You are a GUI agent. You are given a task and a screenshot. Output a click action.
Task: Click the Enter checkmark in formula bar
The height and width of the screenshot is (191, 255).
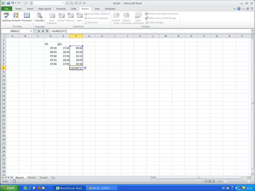coord(43,31)
